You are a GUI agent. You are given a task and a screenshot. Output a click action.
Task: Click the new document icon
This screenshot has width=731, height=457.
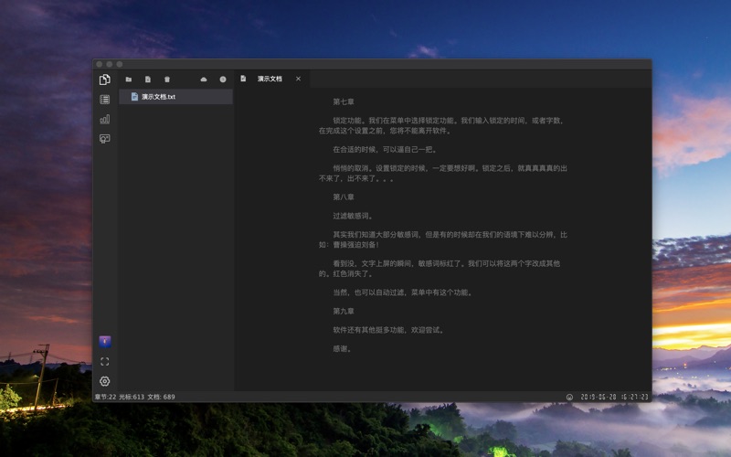tap(148, 80)
